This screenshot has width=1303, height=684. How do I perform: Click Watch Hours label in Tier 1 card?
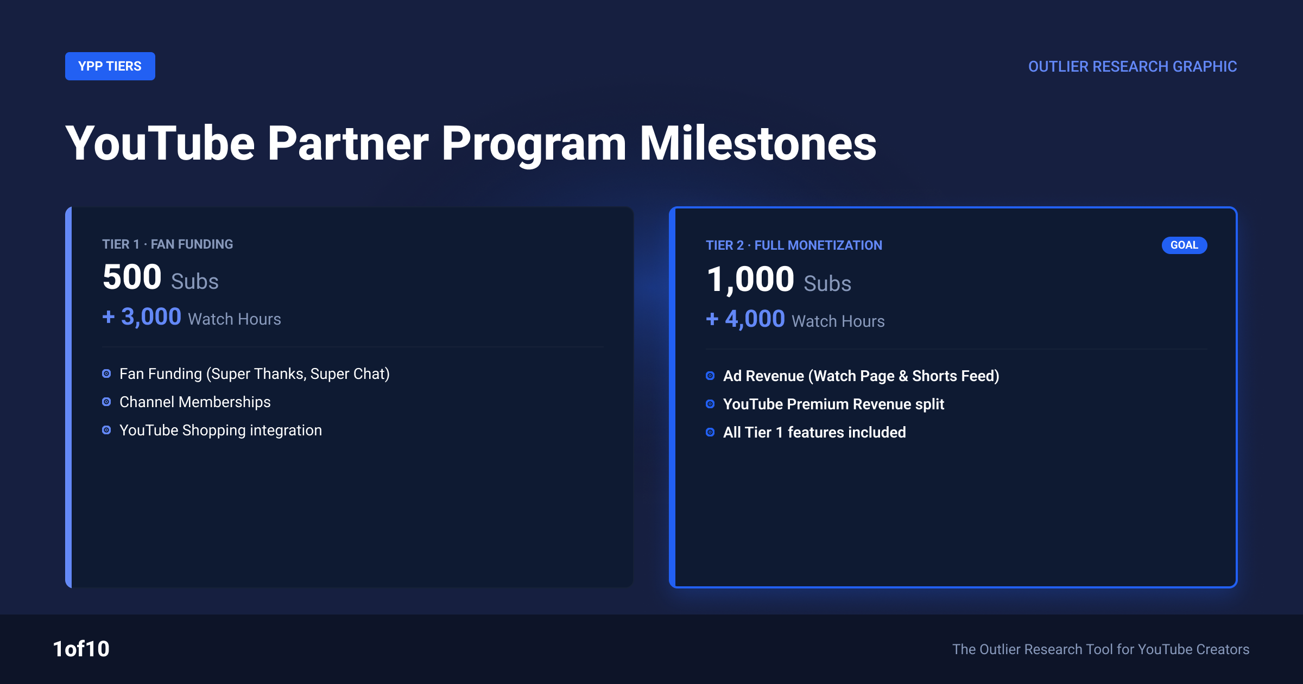click(x=235, y=319)
